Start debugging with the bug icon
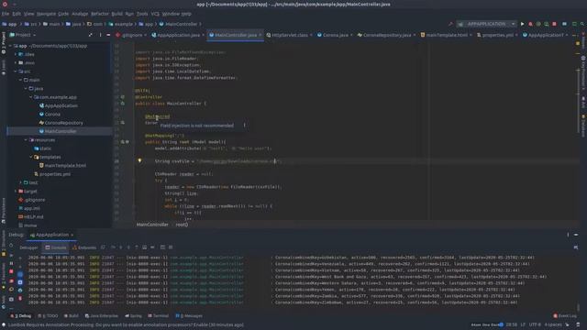 point(530,24)
